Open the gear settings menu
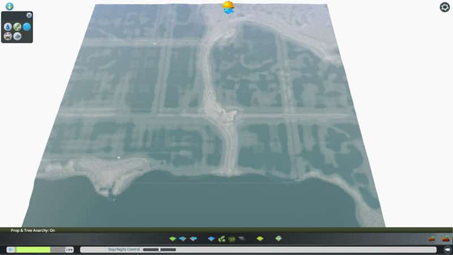This screenshot has height=255, width=453. coord(445,7)
